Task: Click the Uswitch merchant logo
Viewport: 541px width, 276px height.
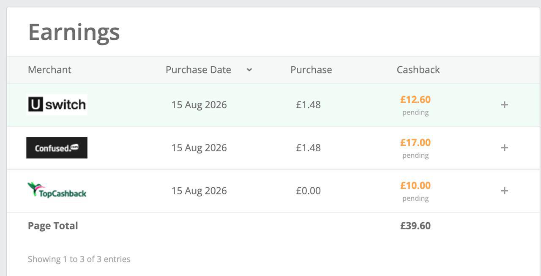Action: tap(57, 105)
